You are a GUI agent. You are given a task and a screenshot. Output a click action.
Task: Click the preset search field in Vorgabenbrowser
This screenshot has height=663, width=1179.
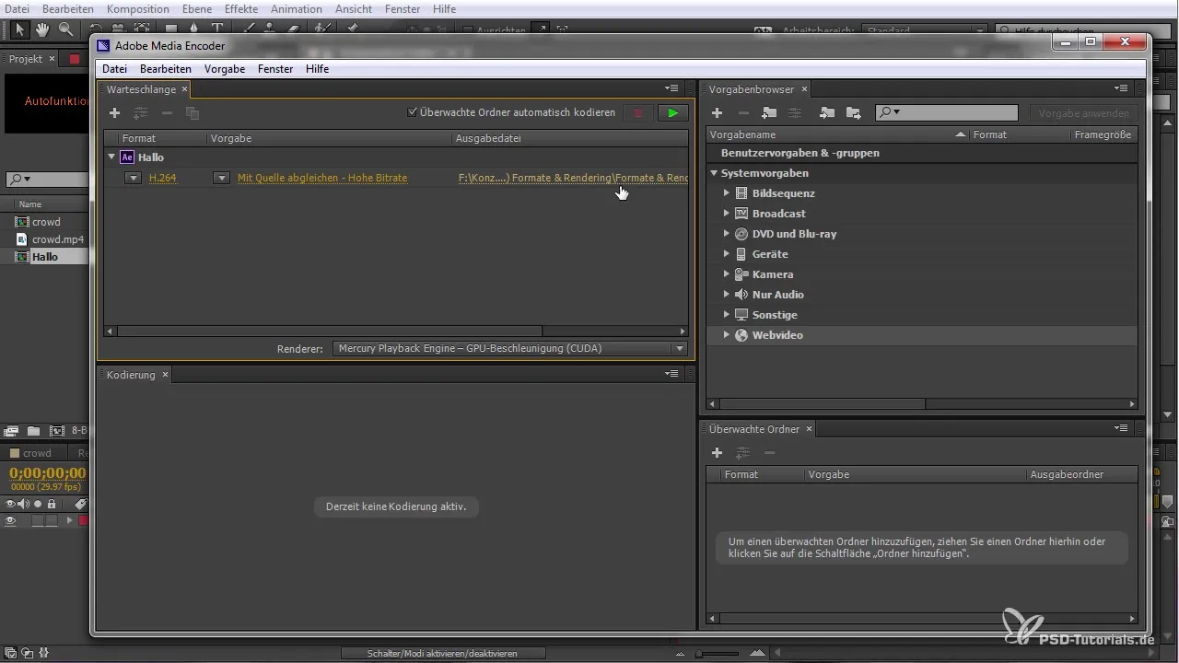(958, 113)
